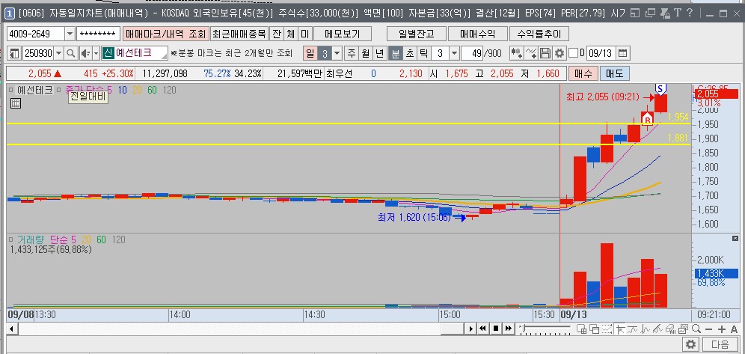Image resolution: width=745 pixels, height=354 pixels.
Task: Click the blue 매도 sell button
Action: 614,73
